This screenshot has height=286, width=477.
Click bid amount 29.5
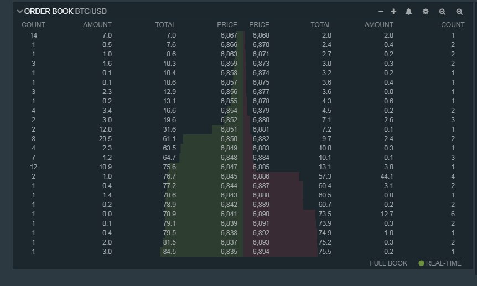[102, 138]
